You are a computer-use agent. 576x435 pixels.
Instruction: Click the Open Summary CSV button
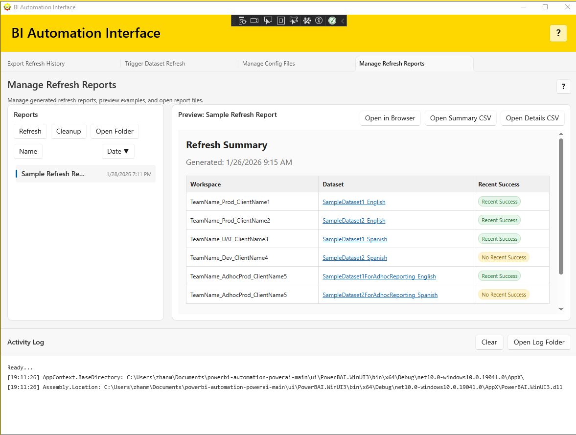460,118
